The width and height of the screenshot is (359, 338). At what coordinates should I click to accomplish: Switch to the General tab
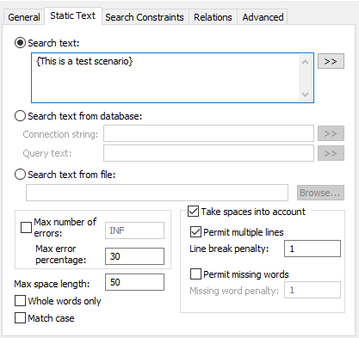point(24,17)
